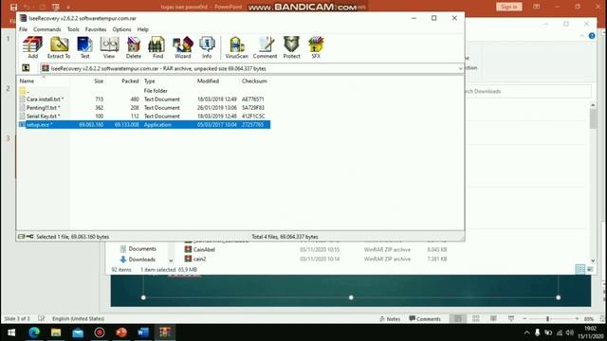This screenshot has height=341, width=607.
Task: Select the parent folder '..' row
Action: point(144,91)
